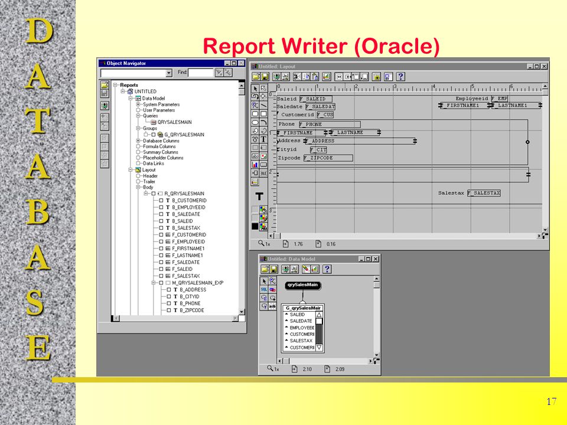567x425 pixels.
Task: Select the Arc tool in Layout palette
Action: 263,123
